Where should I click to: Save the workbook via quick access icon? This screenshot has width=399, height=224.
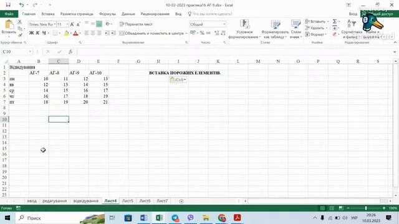8,5
